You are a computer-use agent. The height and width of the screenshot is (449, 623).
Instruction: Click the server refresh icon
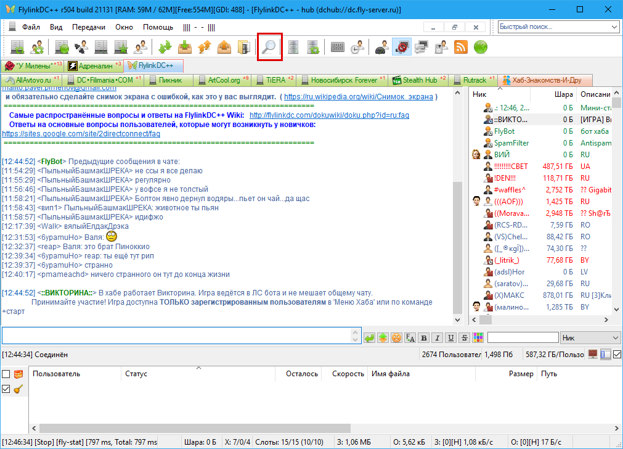pyautogui.click(x=313, y=47)
